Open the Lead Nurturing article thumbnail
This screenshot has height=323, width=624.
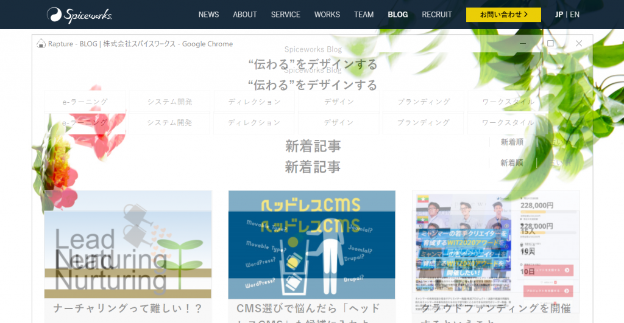(128, 245)
